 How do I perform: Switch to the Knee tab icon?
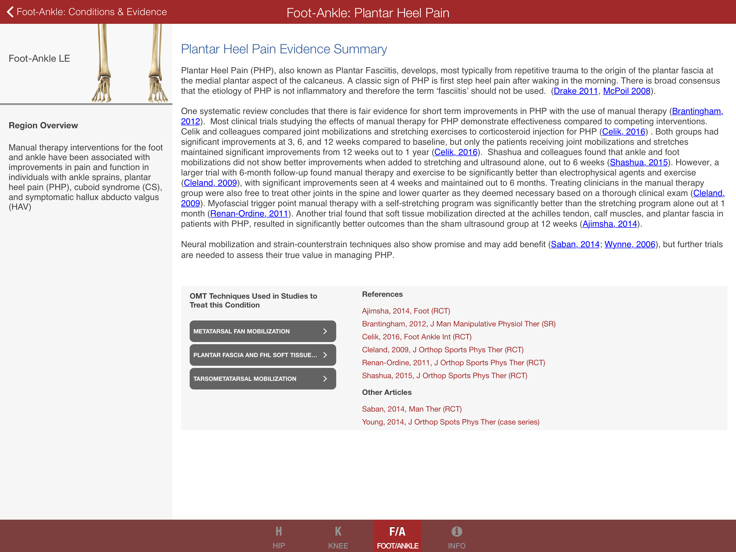point(338,536)
